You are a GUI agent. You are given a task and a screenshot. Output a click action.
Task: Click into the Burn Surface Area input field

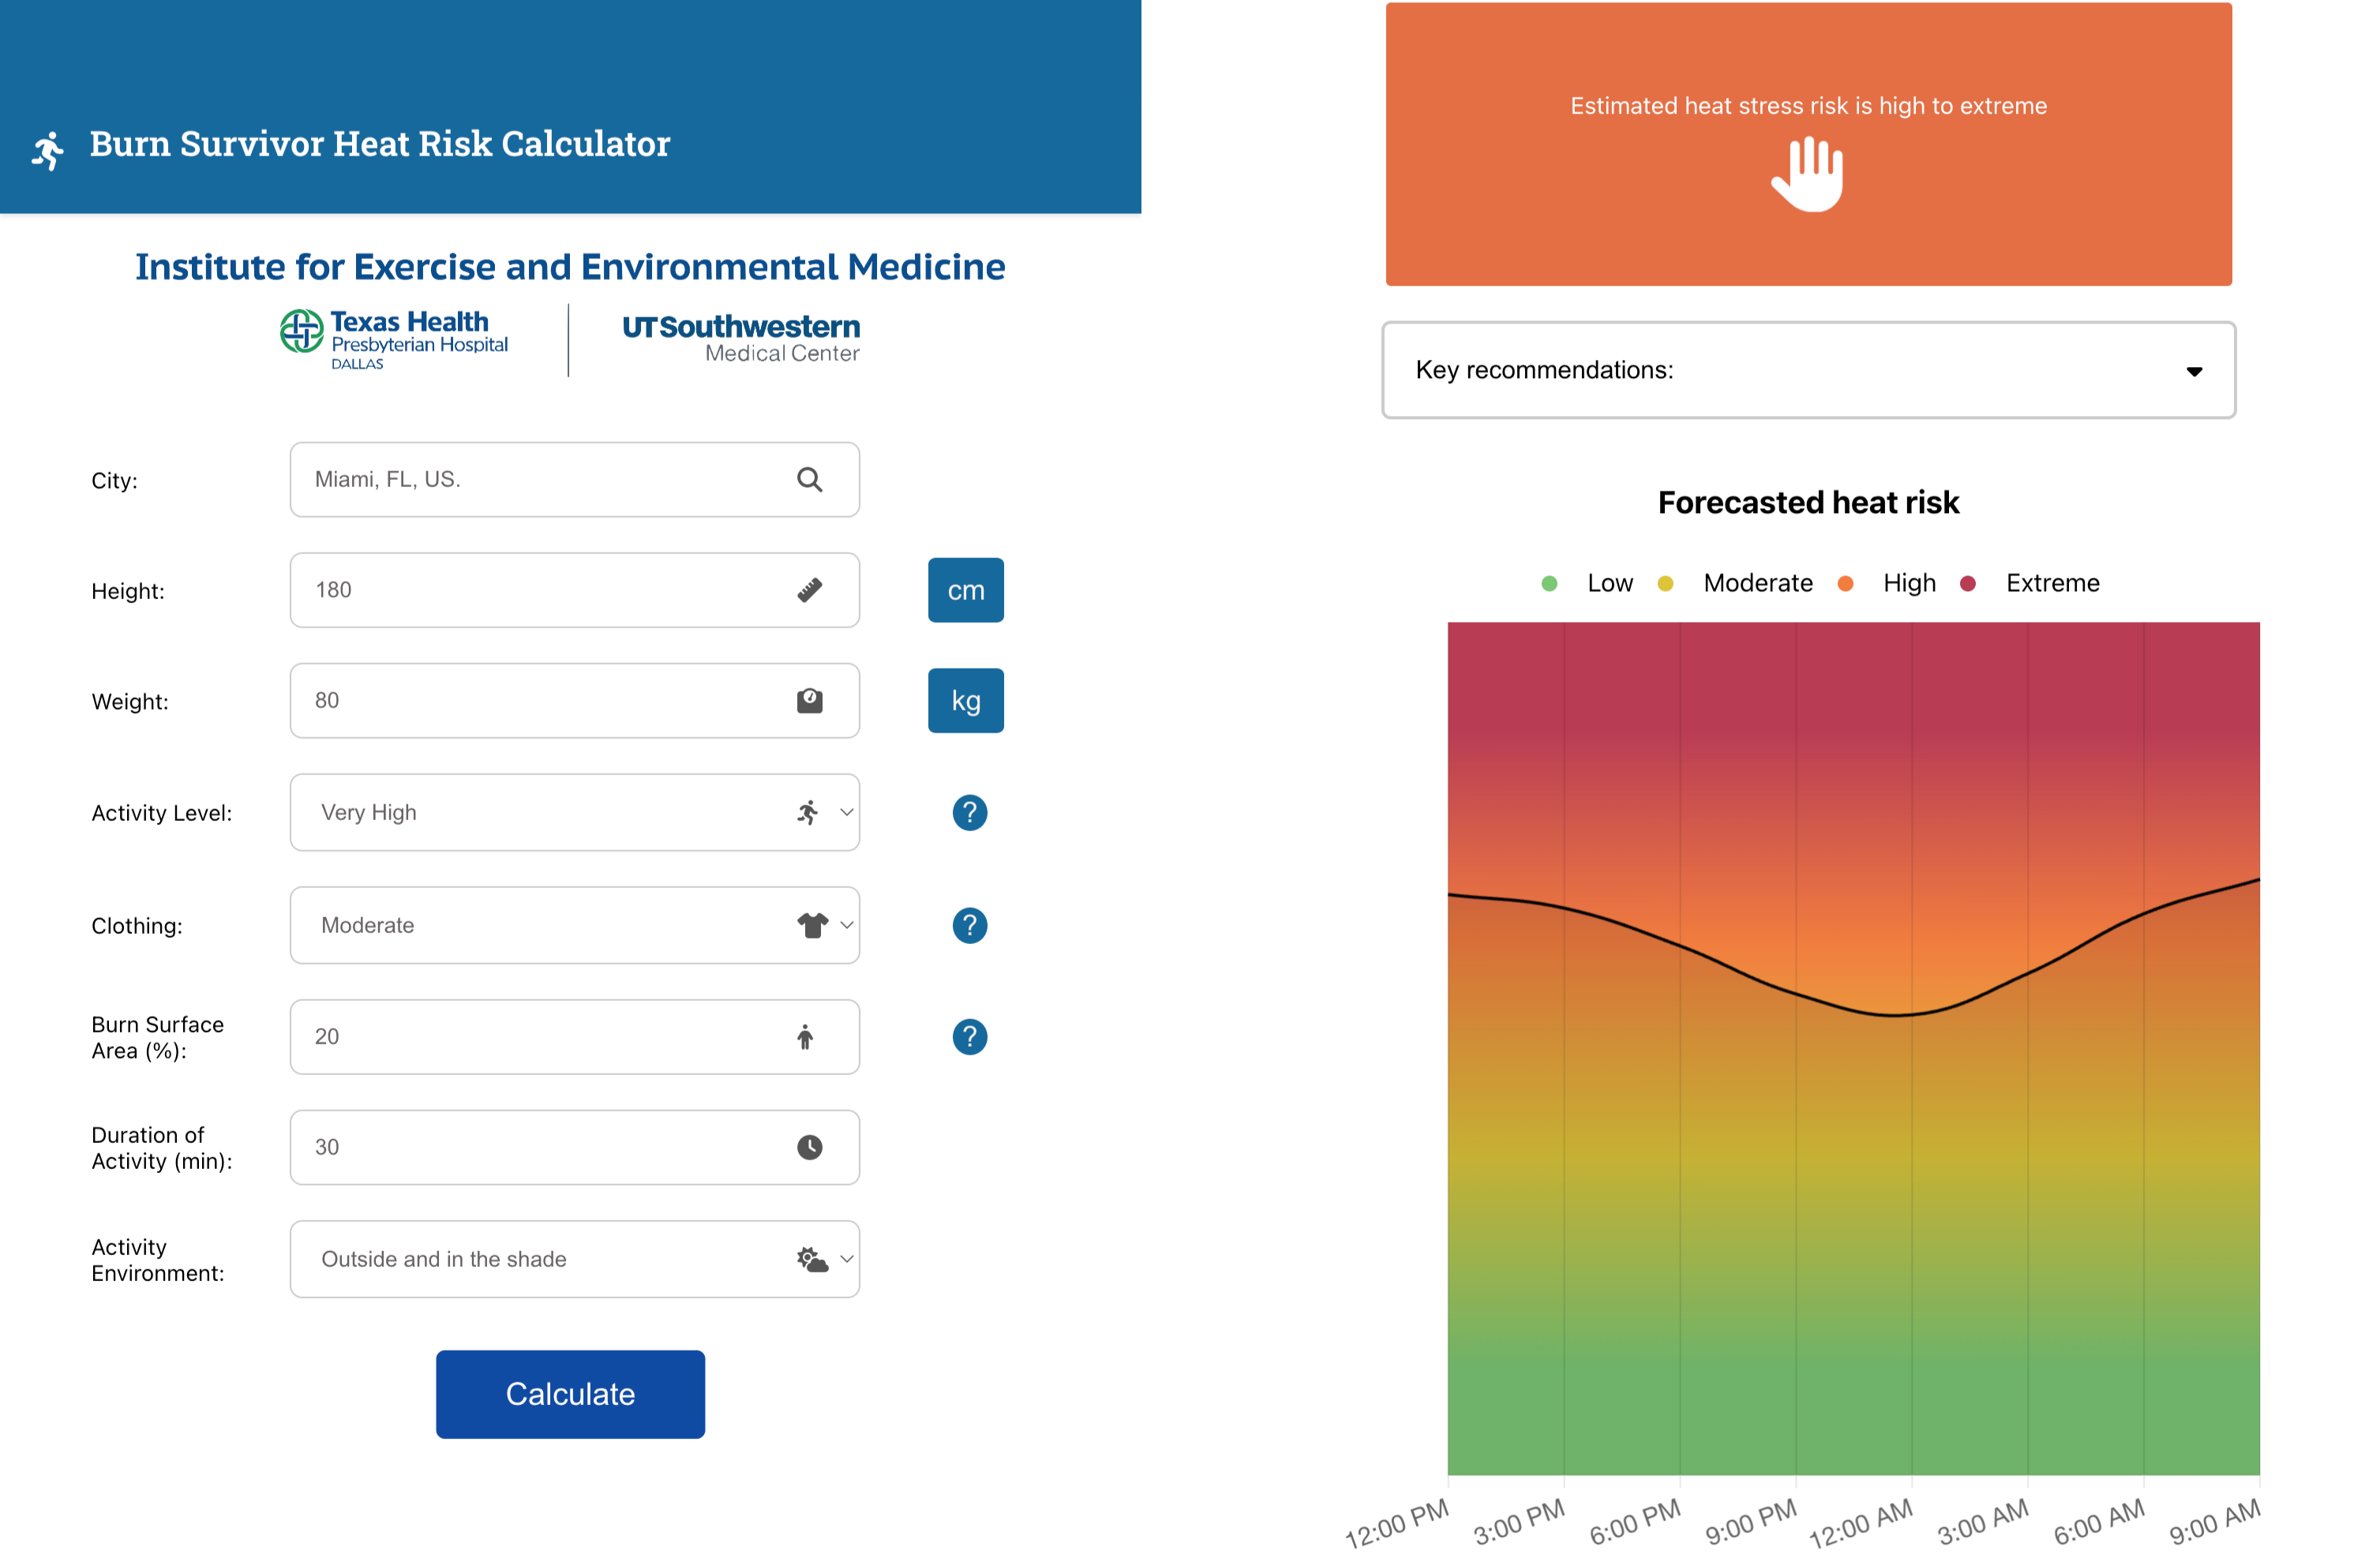(x=575, y=1037)
